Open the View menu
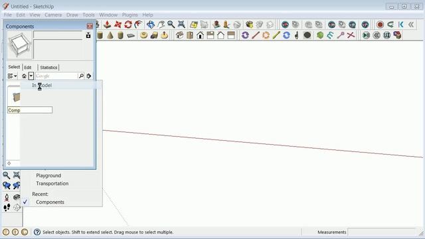This screenshot has height=239, width=425. tap(35, 15)
